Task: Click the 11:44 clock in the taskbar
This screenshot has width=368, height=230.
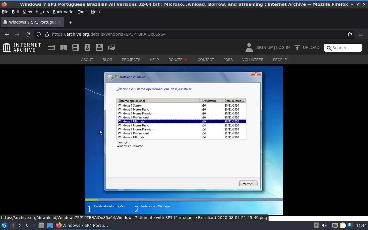Action: click(361, 225)
